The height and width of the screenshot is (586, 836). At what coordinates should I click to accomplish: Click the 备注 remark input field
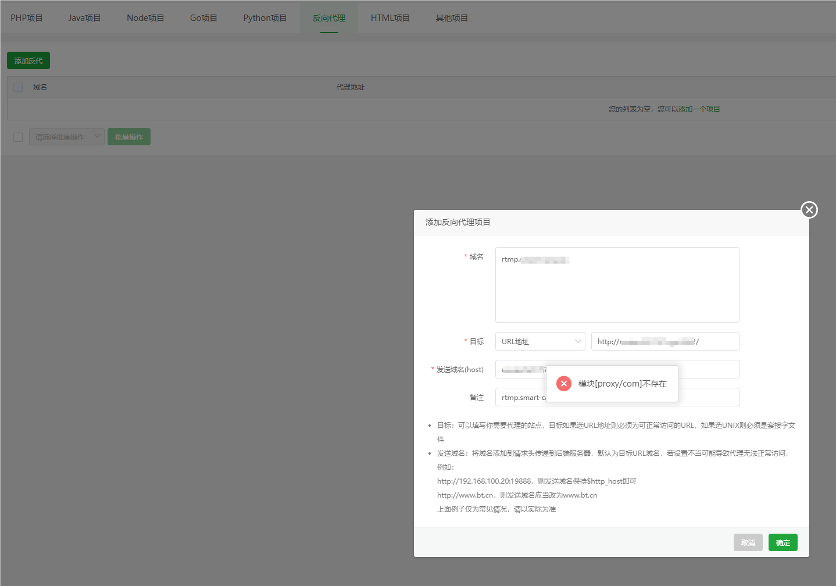tap(617, 397)
